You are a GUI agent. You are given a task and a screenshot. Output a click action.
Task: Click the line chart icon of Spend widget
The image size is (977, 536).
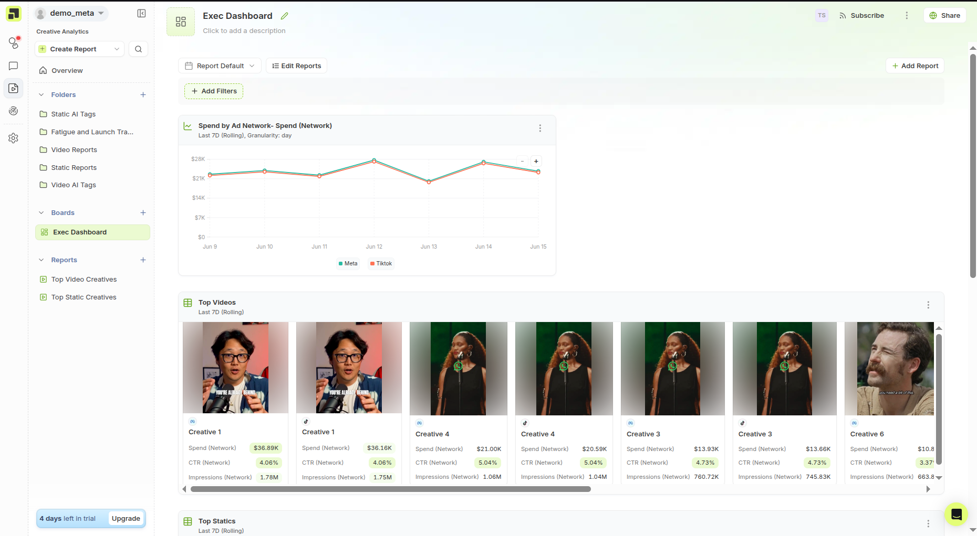[188, 126]
